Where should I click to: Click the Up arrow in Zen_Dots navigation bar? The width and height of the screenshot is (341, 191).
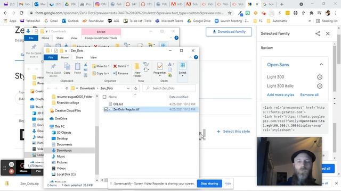[67, 89]
